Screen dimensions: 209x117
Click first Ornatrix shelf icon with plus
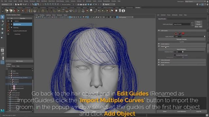[x=7, y=11]
